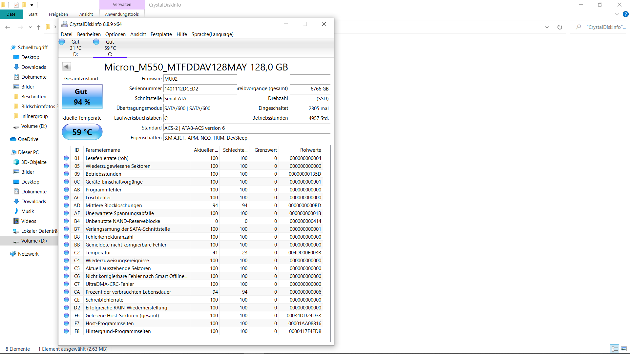
Task: Select Gelesene Host-Sektoren (gesamt) row
Action: [x=193, y=315]
